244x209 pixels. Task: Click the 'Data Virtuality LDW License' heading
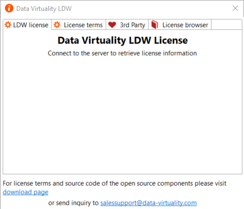[123, 40]
